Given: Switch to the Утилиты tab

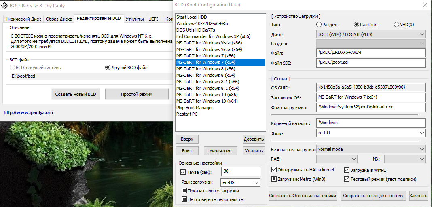Looking at the screenshot, I should (134, 19).
